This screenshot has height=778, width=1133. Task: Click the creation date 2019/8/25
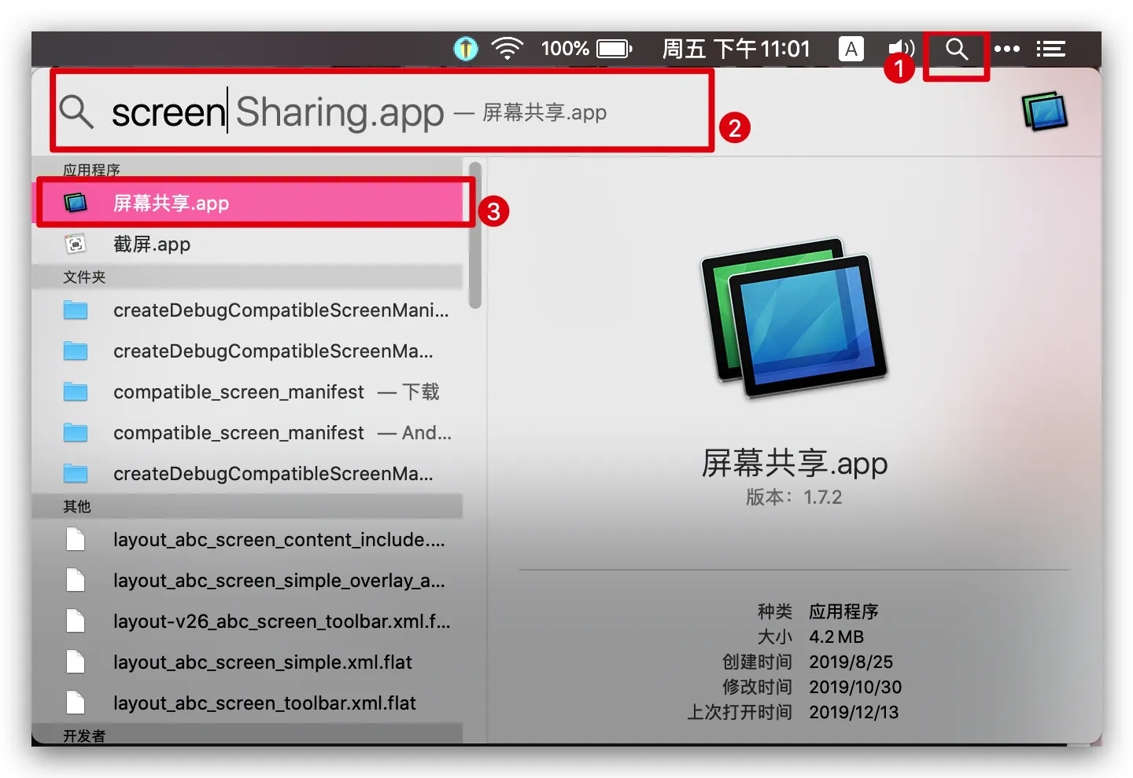[851, 662]
